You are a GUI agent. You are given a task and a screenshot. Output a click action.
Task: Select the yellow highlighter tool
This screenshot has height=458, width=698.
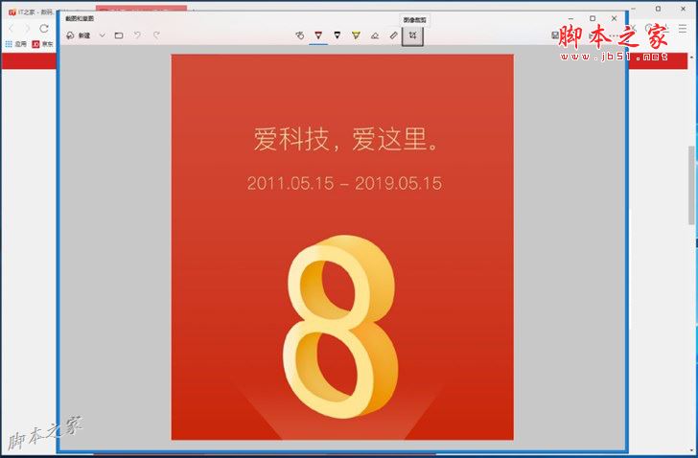coord(356,35)
